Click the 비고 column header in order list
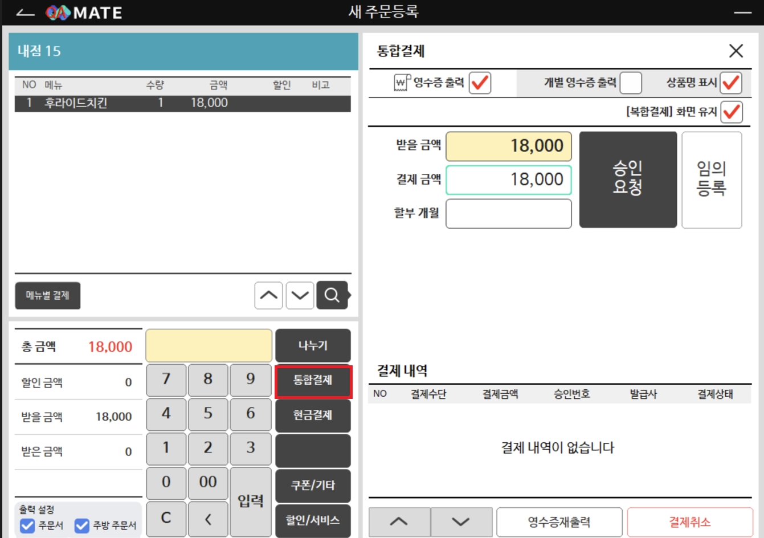The width and height of the screenshot is (764, 538). [321, 85]
